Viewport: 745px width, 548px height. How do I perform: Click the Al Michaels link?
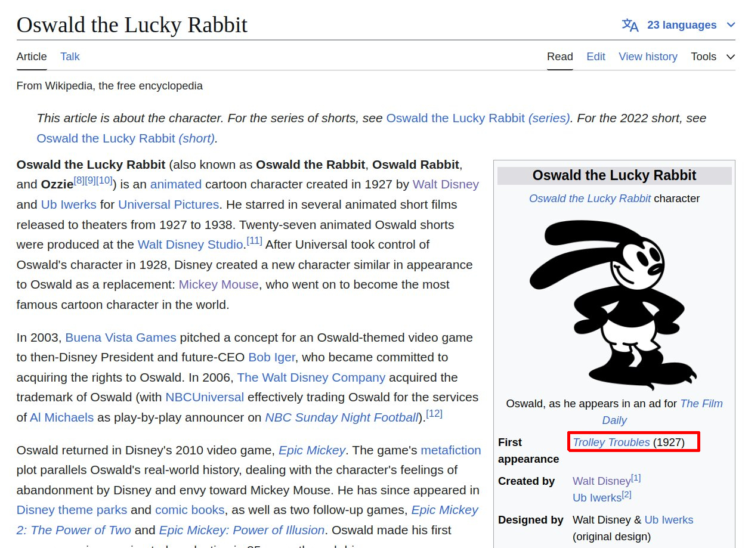(61, 417)
